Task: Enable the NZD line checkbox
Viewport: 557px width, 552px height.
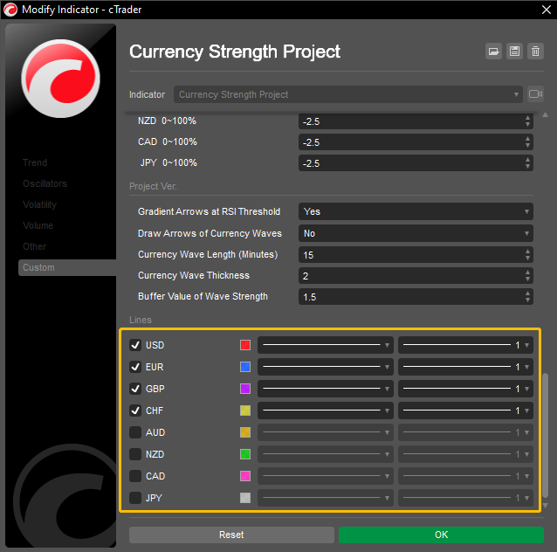Action: click(135, 454)
